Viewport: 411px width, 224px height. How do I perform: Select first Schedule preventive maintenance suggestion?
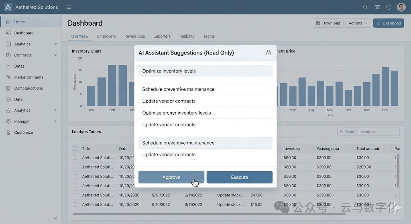tap(205, 89)
